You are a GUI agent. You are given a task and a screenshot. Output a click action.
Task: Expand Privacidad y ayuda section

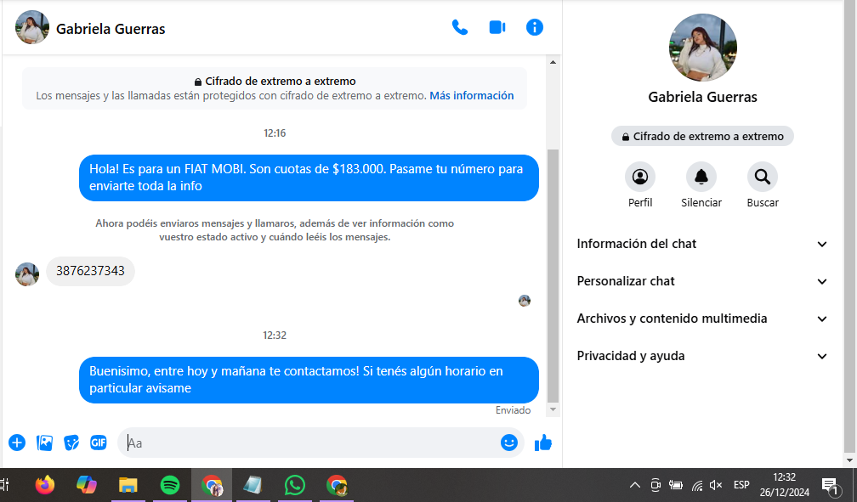[702, 356]
